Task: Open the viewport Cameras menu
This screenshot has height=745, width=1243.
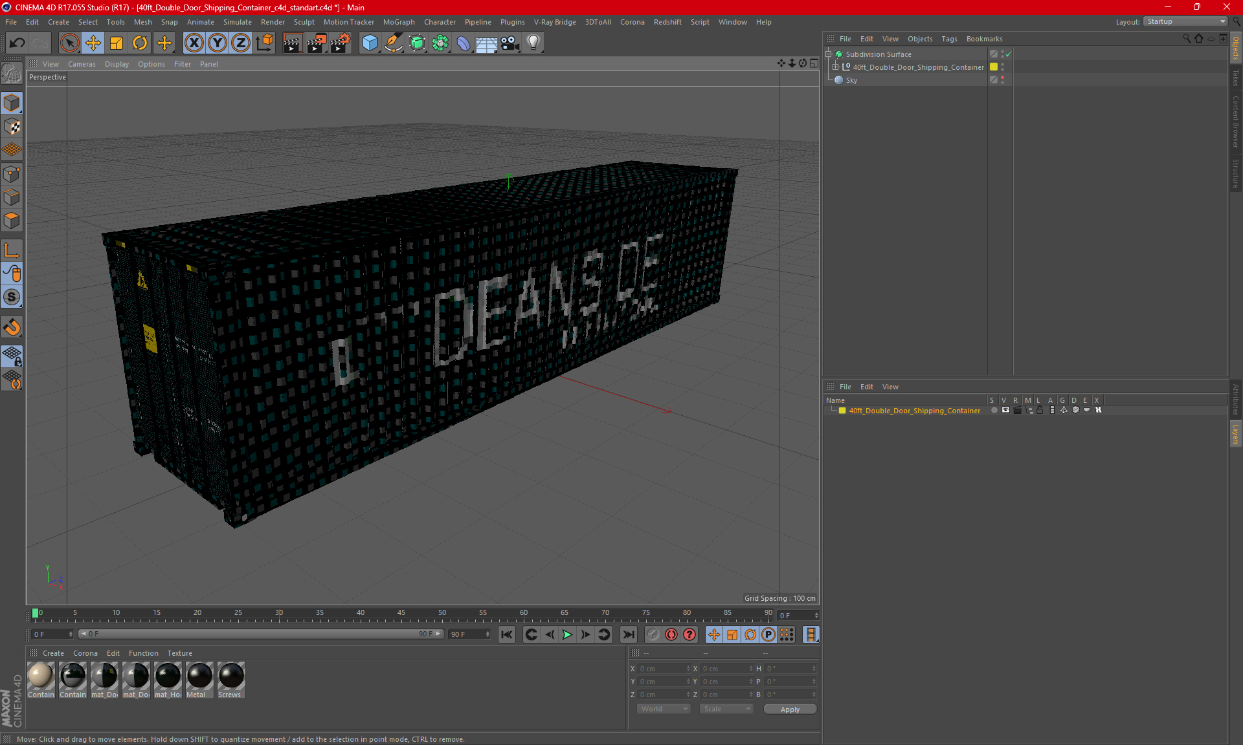Action: [x=82, y=64]
